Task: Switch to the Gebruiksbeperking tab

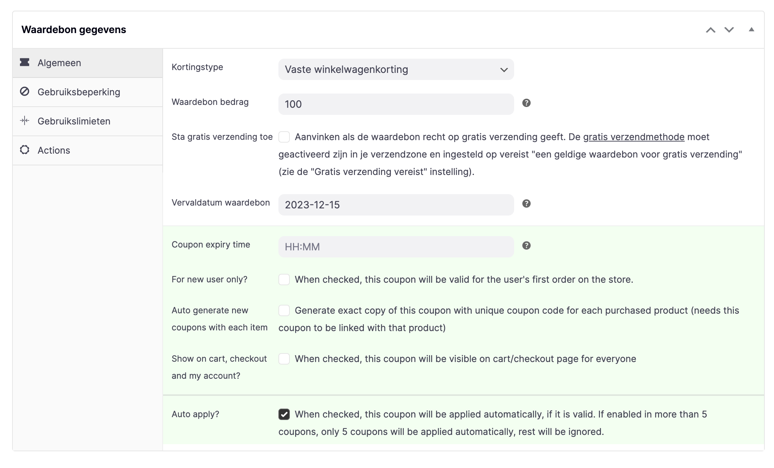Action: point(79,92)
